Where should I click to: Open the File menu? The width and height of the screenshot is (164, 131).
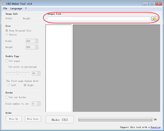click(x=5, y=8)
